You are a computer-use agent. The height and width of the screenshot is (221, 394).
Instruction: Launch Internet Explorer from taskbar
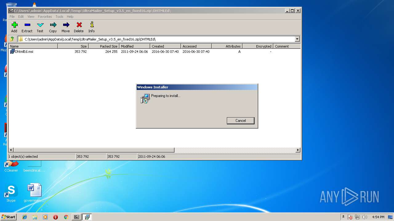(25, 217)
